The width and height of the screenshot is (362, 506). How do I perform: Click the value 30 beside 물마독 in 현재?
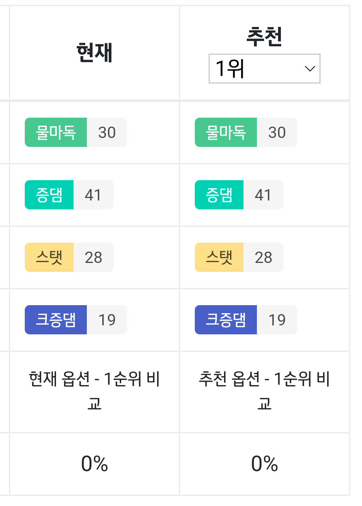[107, 132]
